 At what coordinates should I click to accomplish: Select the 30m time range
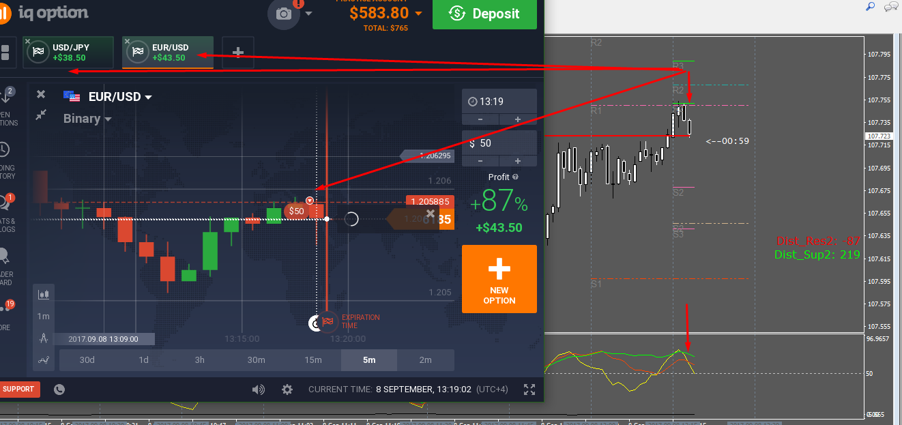coord(257,360)
